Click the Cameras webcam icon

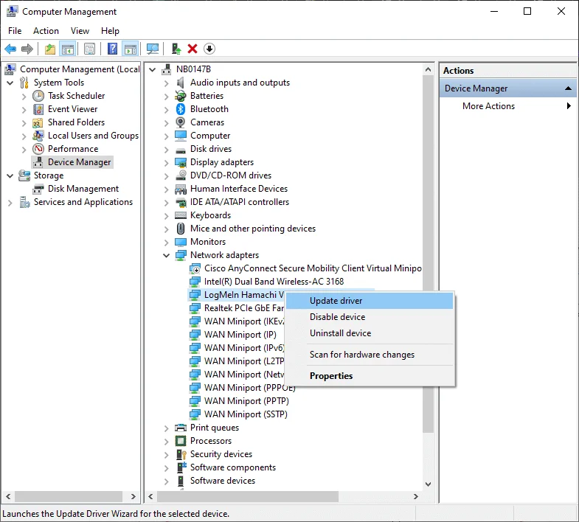point(181,122)
